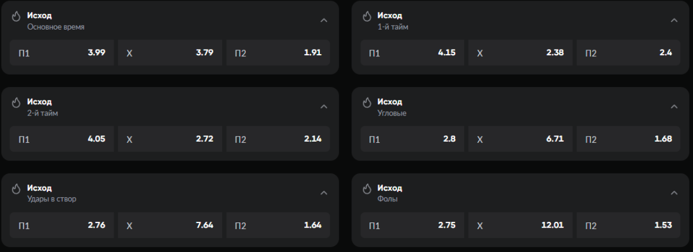The height and width of the screenshot is (252, 693).
Task: Click the flame icon beside Удары в створ
Action: 16,188
